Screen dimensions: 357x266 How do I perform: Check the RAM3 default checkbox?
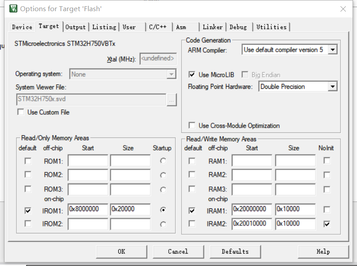192,189
